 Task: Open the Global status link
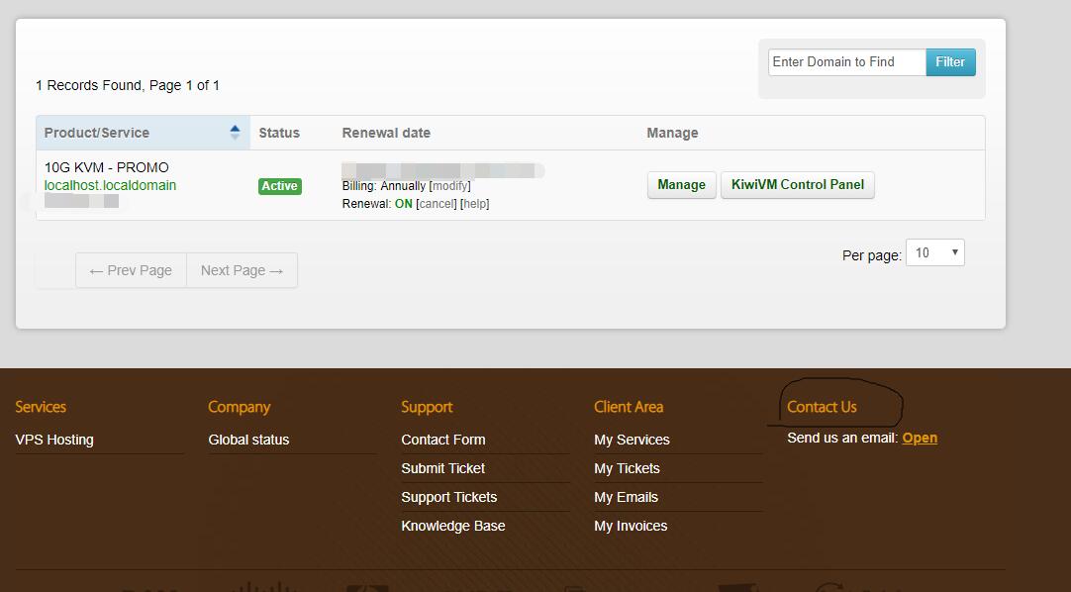(248, 440)
